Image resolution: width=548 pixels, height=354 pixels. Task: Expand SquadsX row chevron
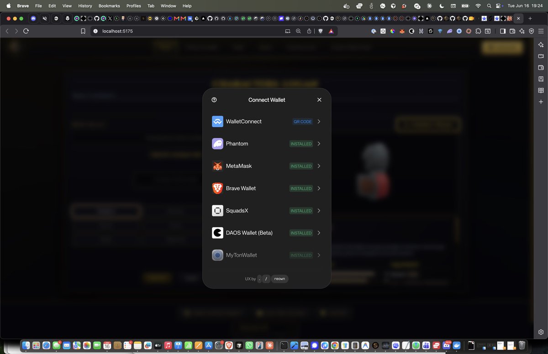(x=319, y=211)
